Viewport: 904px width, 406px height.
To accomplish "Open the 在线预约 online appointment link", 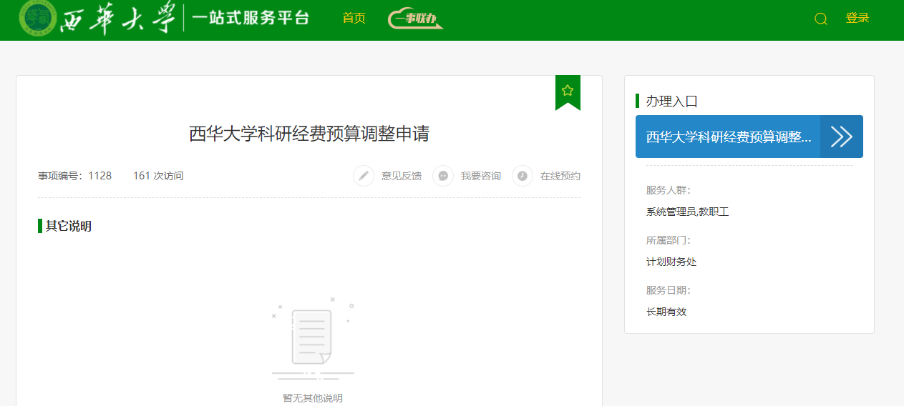I will point(560,176).
